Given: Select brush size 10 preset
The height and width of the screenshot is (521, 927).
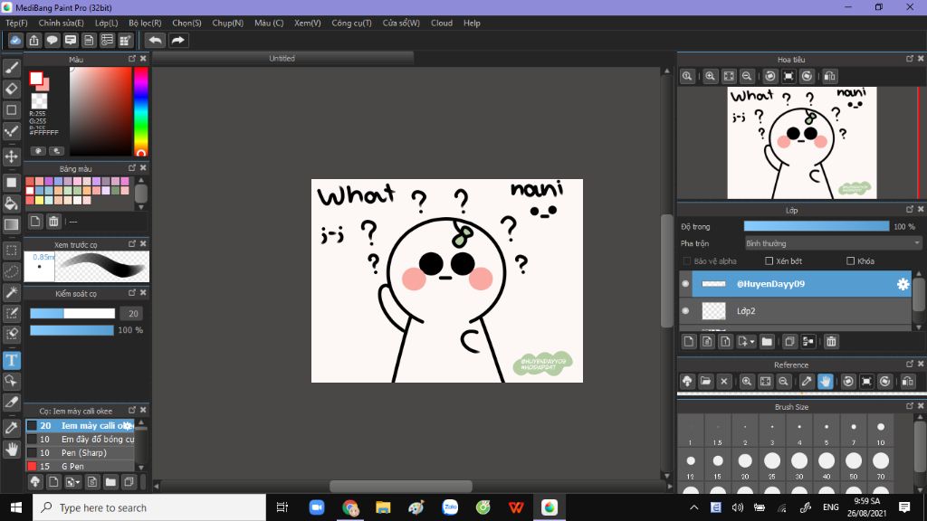Looking at the screenshot, I should 881,431.
